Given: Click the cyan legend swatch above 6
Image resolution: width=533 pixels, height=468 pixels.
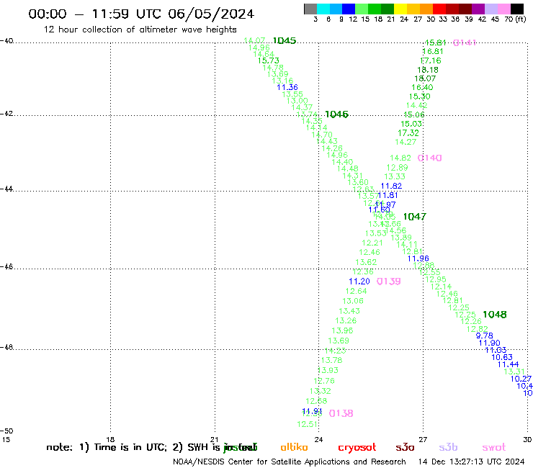Looking at the screenshot, I should point(323,9).
